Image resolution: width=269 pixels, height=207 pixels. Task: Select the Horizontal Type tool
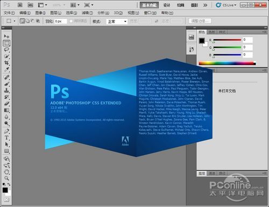point(6,138)
